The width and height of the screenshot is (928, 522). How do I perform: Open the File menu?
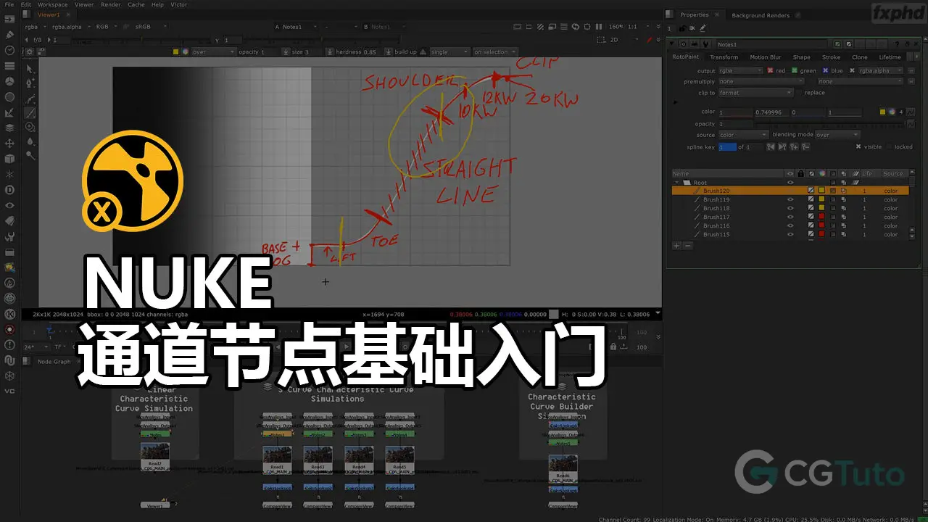[x=9, y=4]
